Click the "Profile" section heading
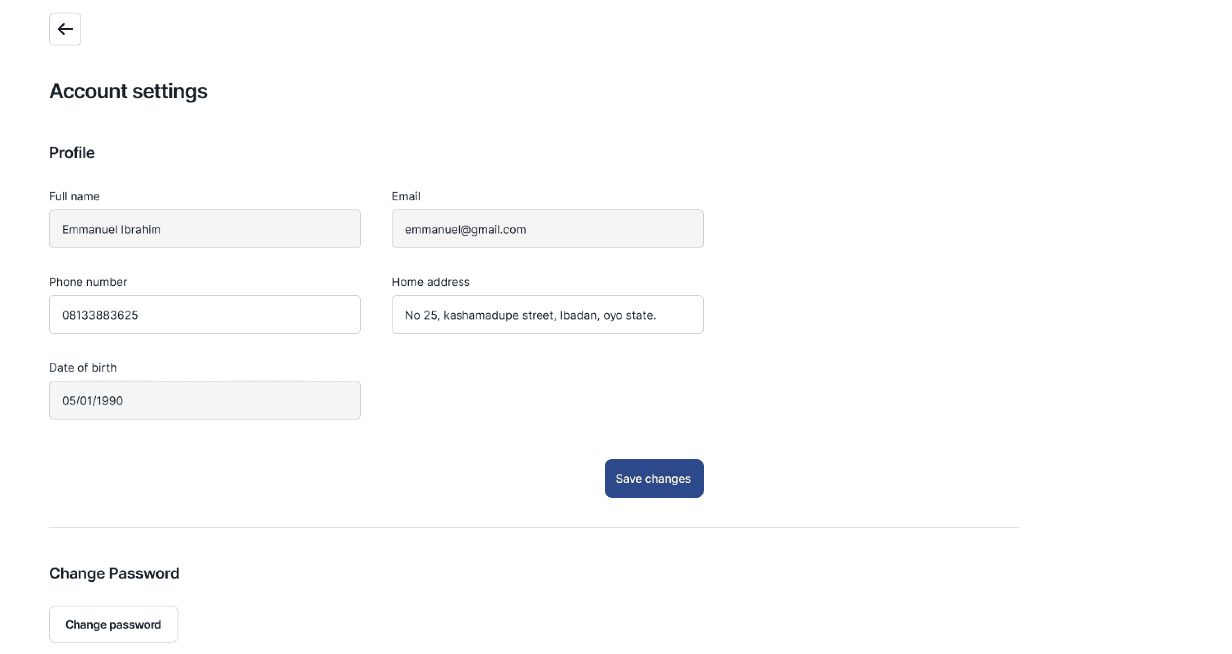The width and height of the screenshot is (1232, 654). [72, 153]
